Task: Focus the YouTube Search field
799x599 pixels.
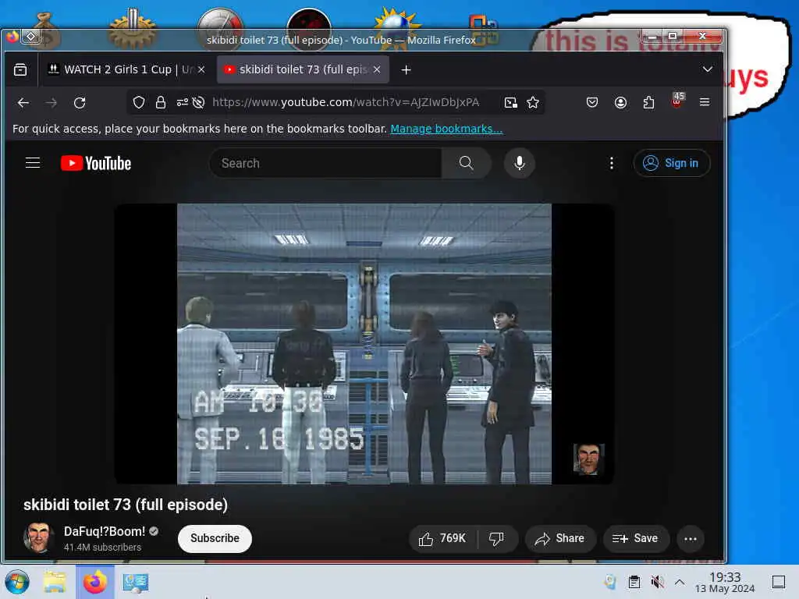Action: click(325, 163)
